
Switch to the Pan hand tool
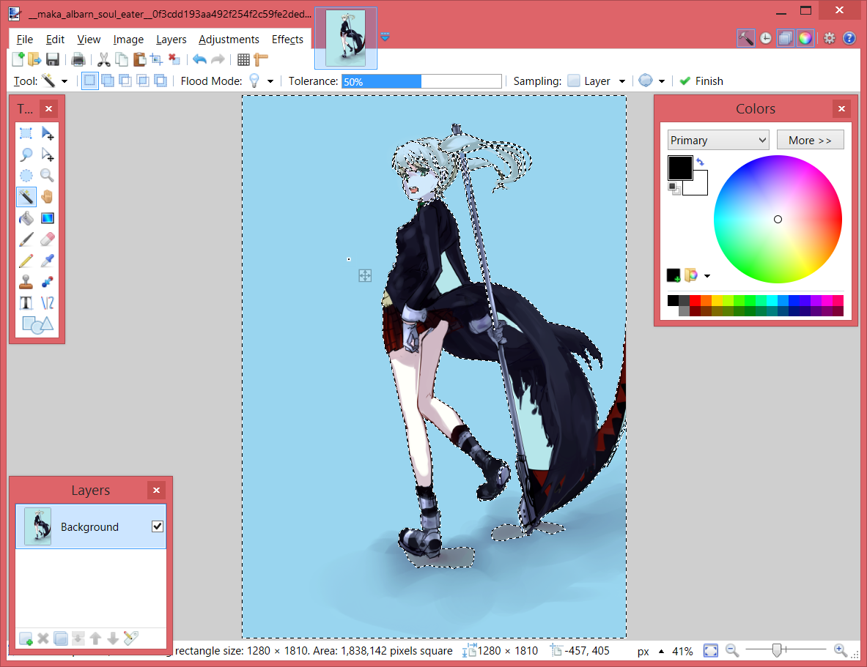48,197
